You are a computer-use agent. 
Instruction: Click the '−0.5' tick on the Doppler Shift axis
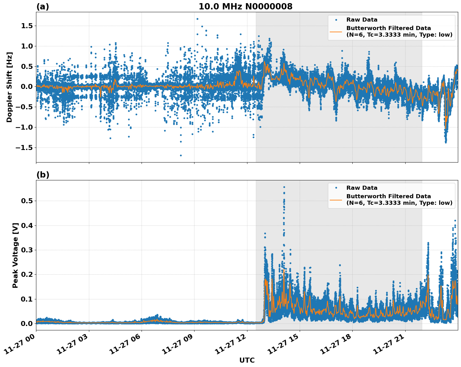click(x=24, y=107)
